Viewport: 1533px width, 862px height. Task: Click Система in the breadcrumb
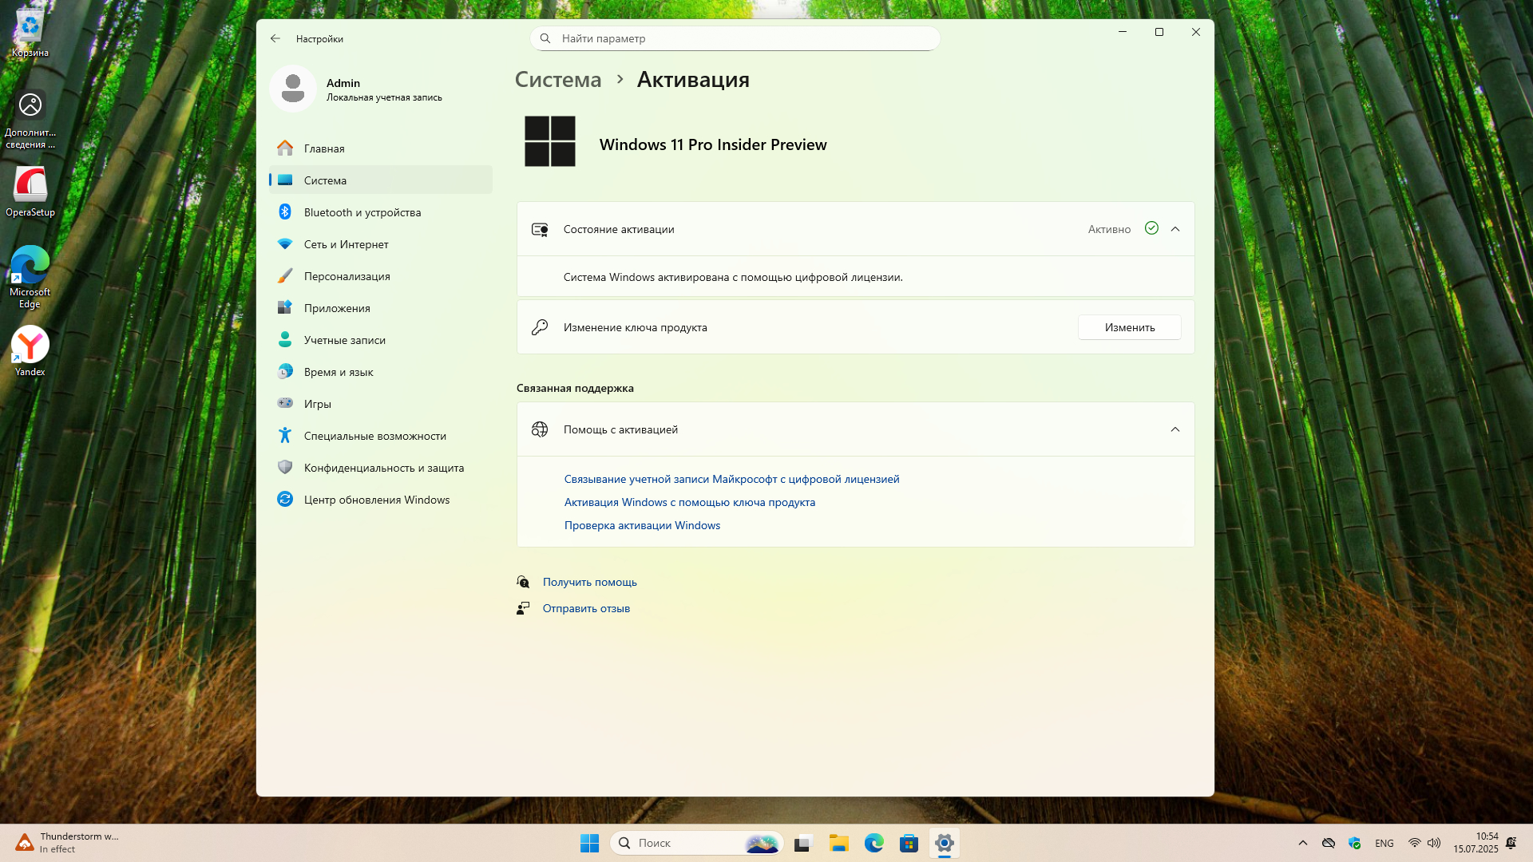(x=557, y=80)
